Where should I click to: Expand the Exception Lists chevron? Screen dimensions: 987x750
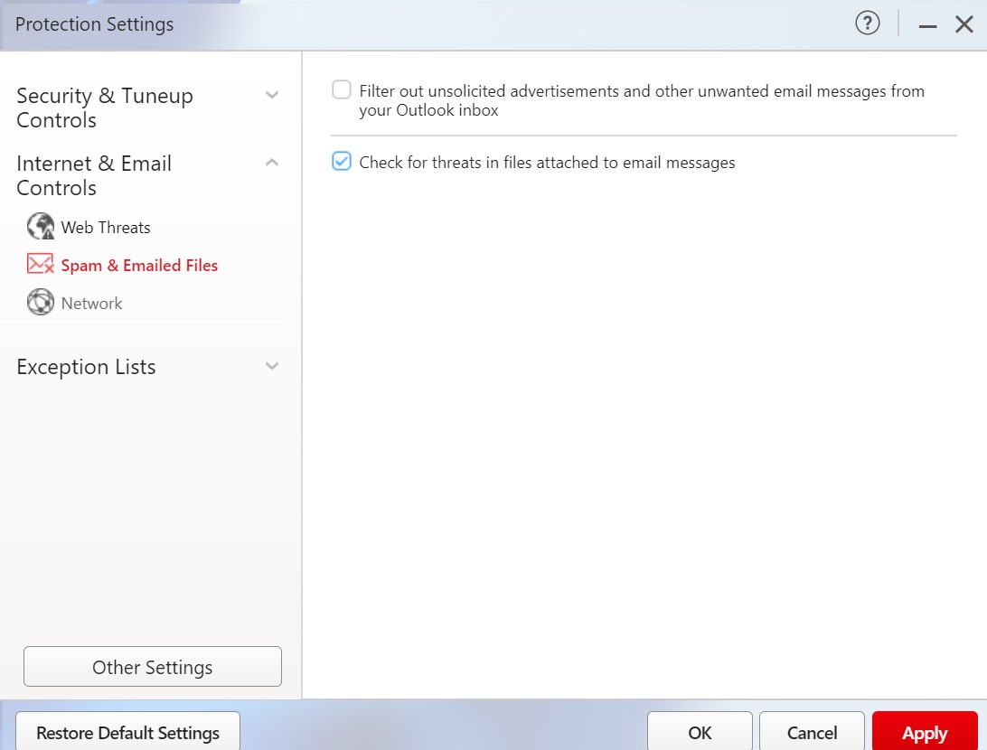tap(272, 366)
